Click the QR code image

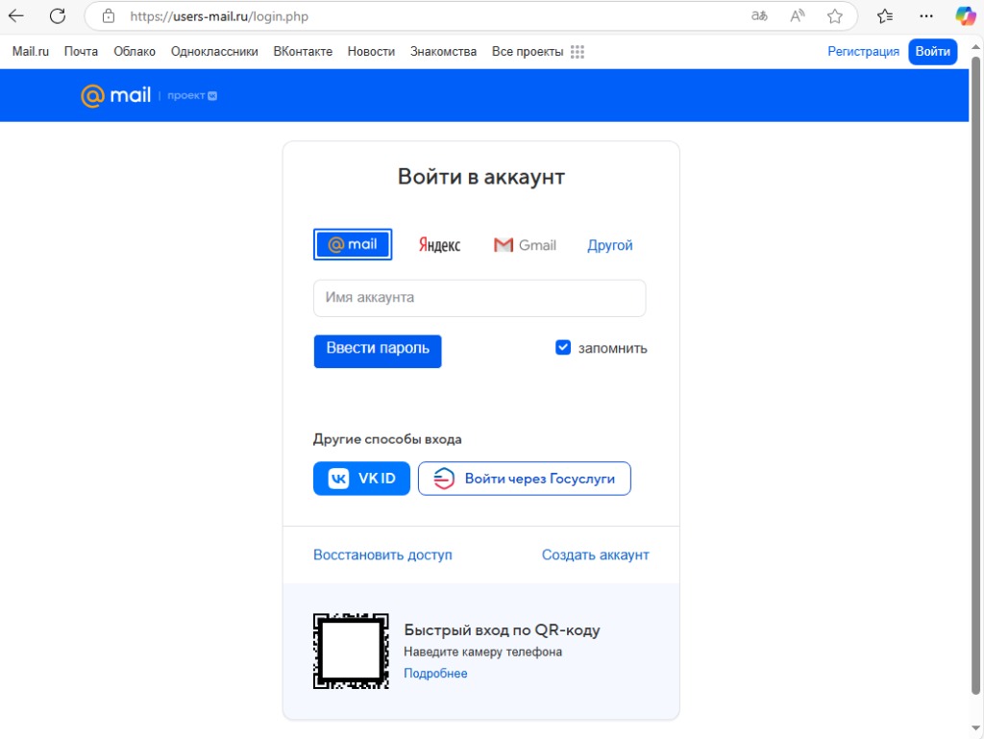point(351,652)
